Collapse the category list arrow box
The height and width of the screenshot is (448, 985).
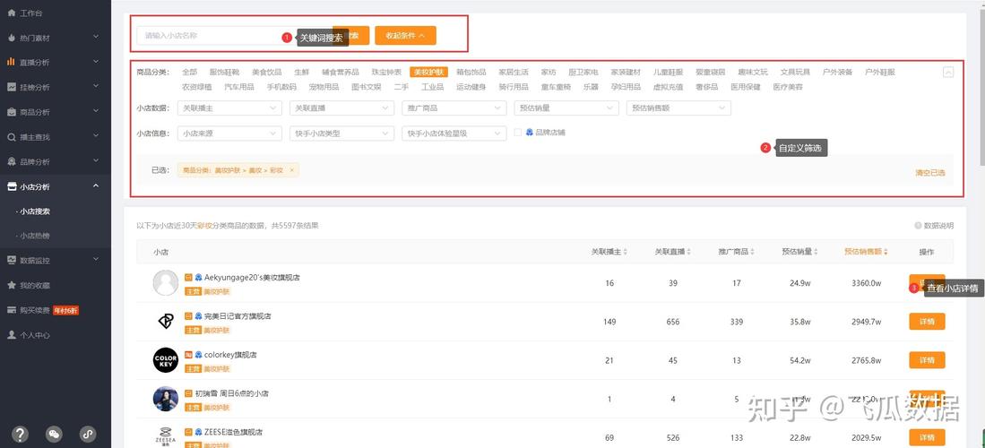point(948,73)
